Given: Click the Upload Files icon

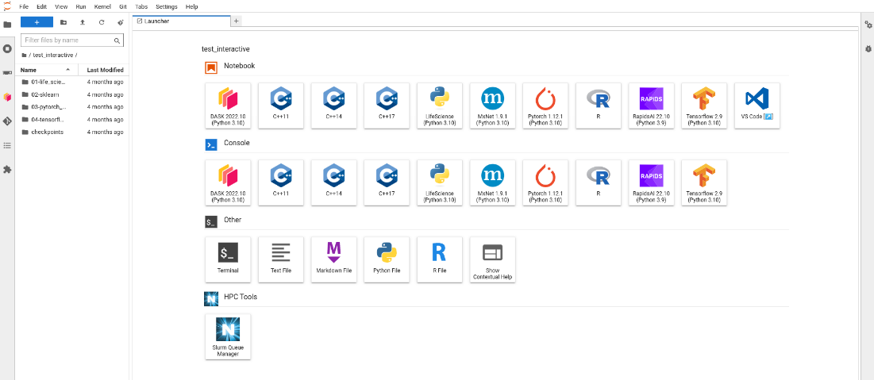Looking at the screenshot, I should click(x=83, y=22).
